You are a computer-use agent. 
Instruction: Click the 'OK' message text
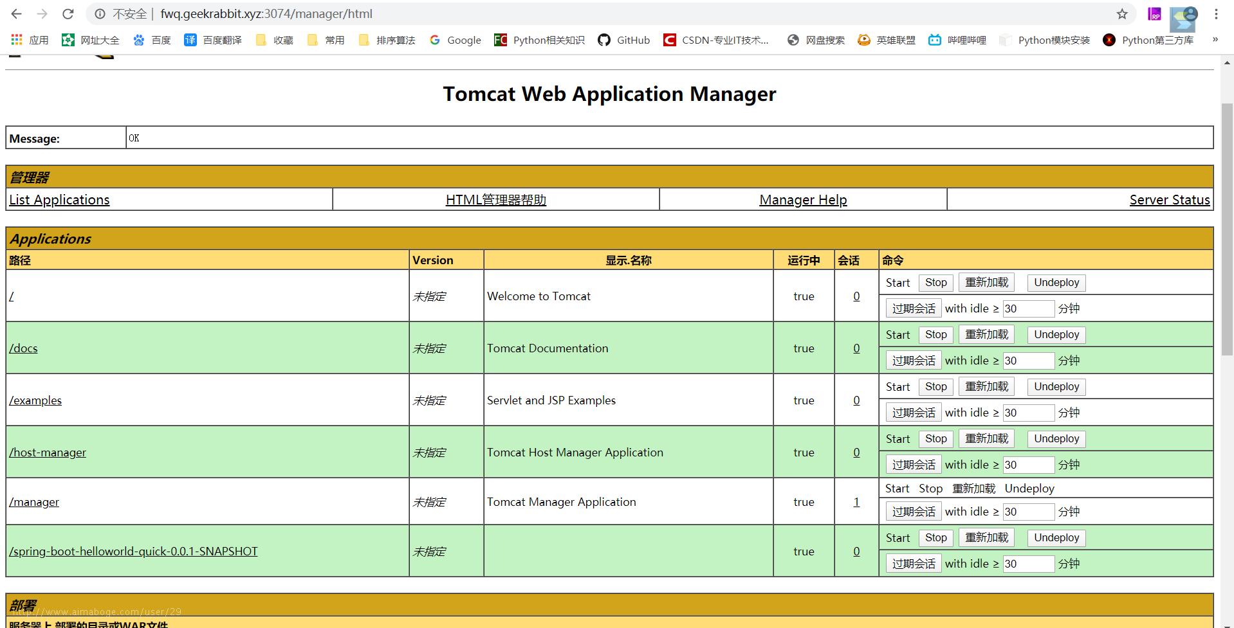[134, 138]
